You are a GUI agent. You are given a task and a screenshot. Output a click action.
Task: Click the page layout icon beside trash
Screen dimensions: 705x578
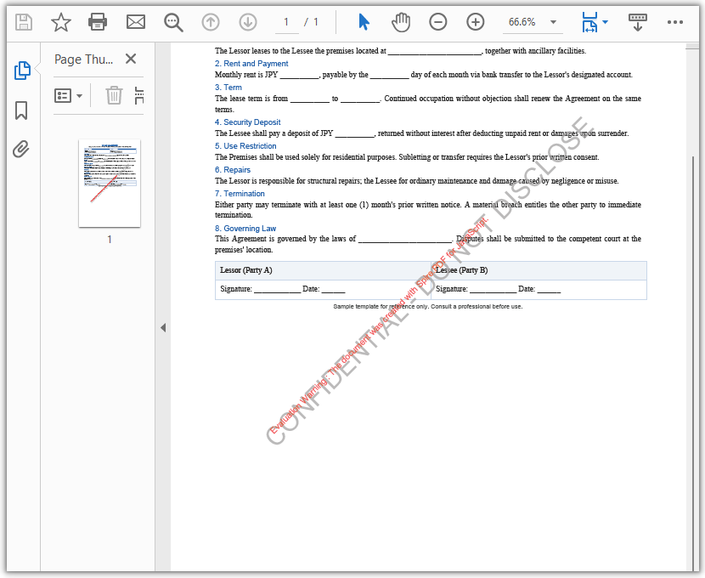click(x=139, y=95)
